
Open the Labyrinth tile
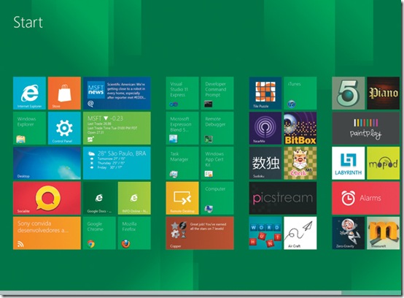tap(349, 164)
